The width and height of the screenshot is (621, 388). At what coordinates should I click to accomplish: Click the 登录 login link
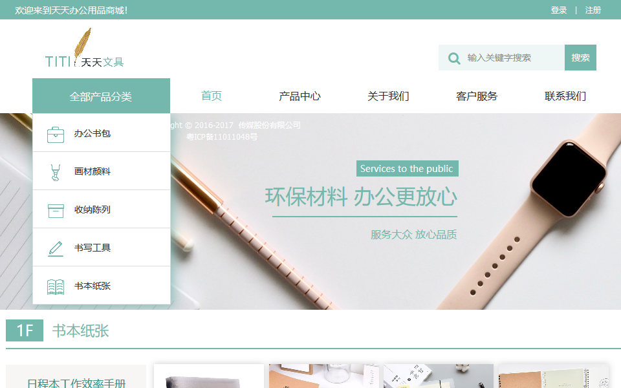coord(559,10)
